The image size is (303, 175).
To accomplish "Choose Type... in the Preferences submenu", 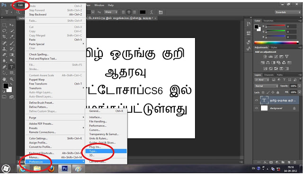I will point(106,151).
